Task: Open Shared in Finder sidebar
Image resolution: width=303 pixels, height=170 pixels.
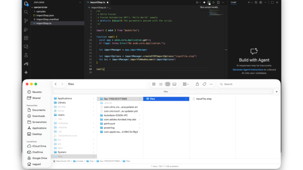Action: [36, 98]
